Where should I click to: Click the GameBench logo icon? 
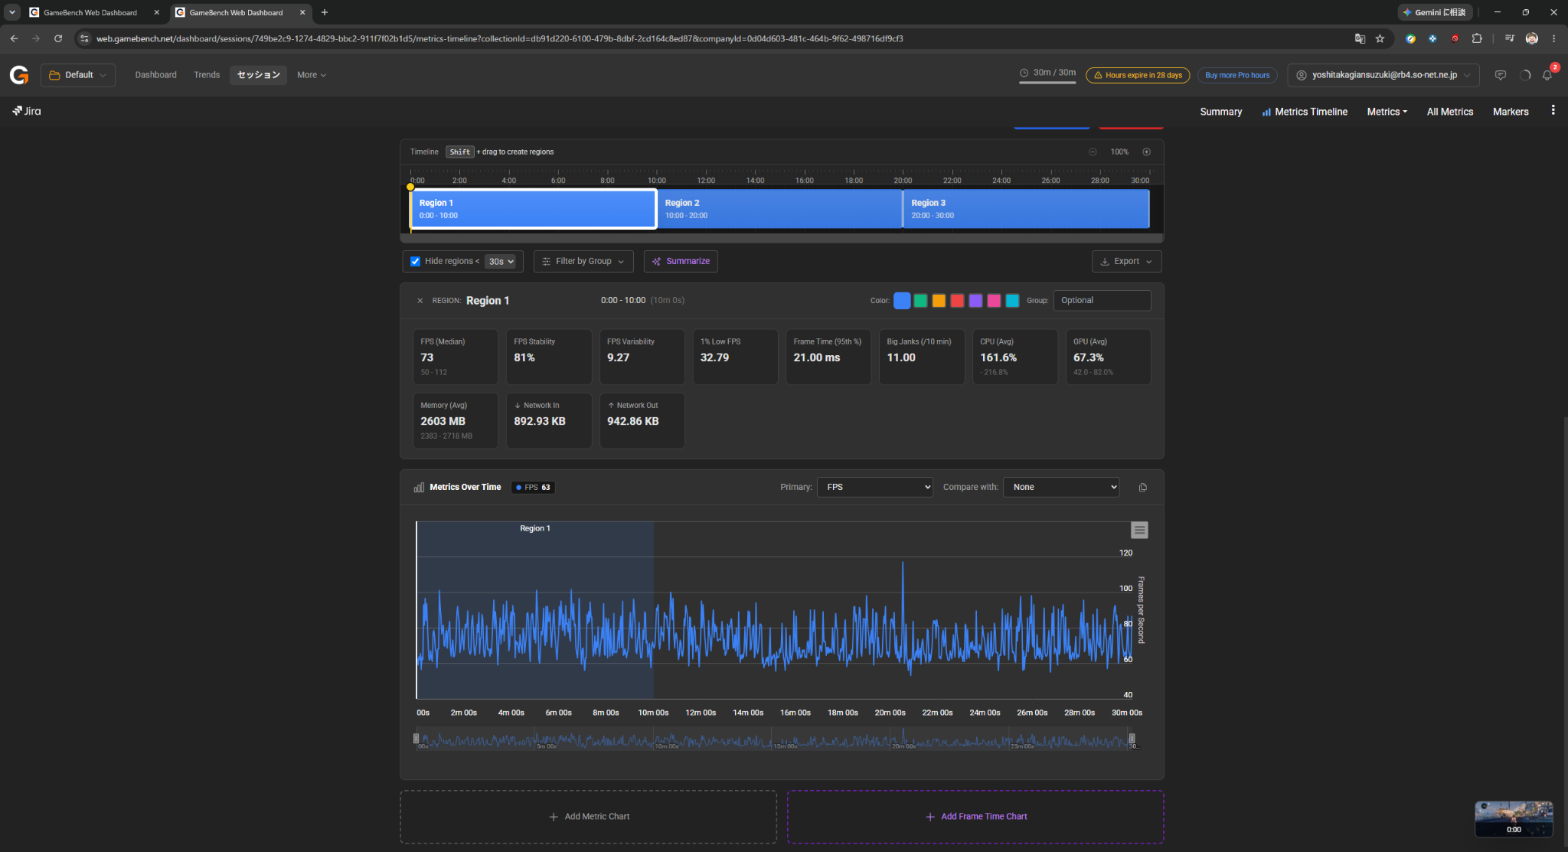point(19,75)
